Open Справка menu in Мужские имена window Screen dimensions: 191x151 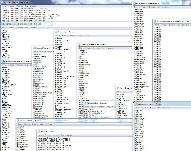166,108
